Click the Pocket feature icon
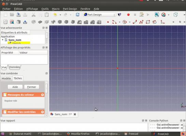This screenshot has width=186, height=136. point(40,22)
